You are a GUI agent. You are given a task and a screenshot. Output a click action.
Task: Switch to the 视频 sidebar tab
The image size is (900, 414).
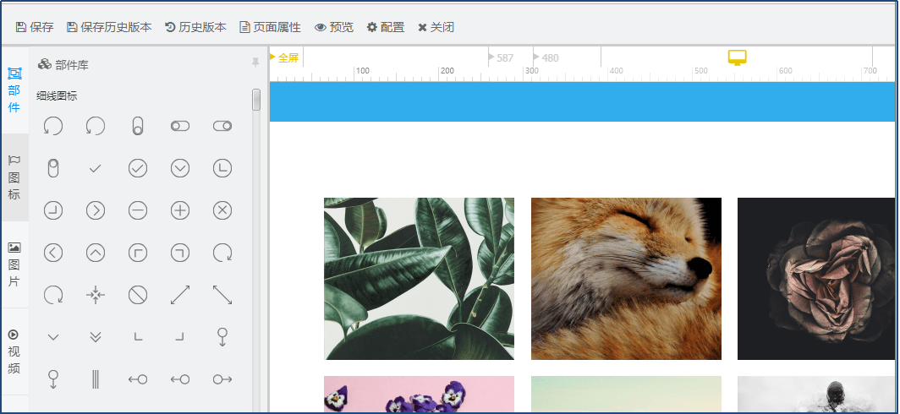point(14,351)
